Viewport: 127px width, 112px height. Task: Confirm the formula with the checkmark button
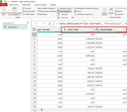(x=43, y=23)
